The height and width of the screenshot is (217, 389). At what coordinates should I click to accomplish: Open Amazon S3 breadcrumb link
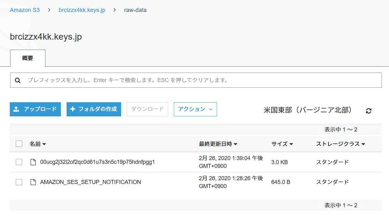pyautogui.click(x=25, y=10)
